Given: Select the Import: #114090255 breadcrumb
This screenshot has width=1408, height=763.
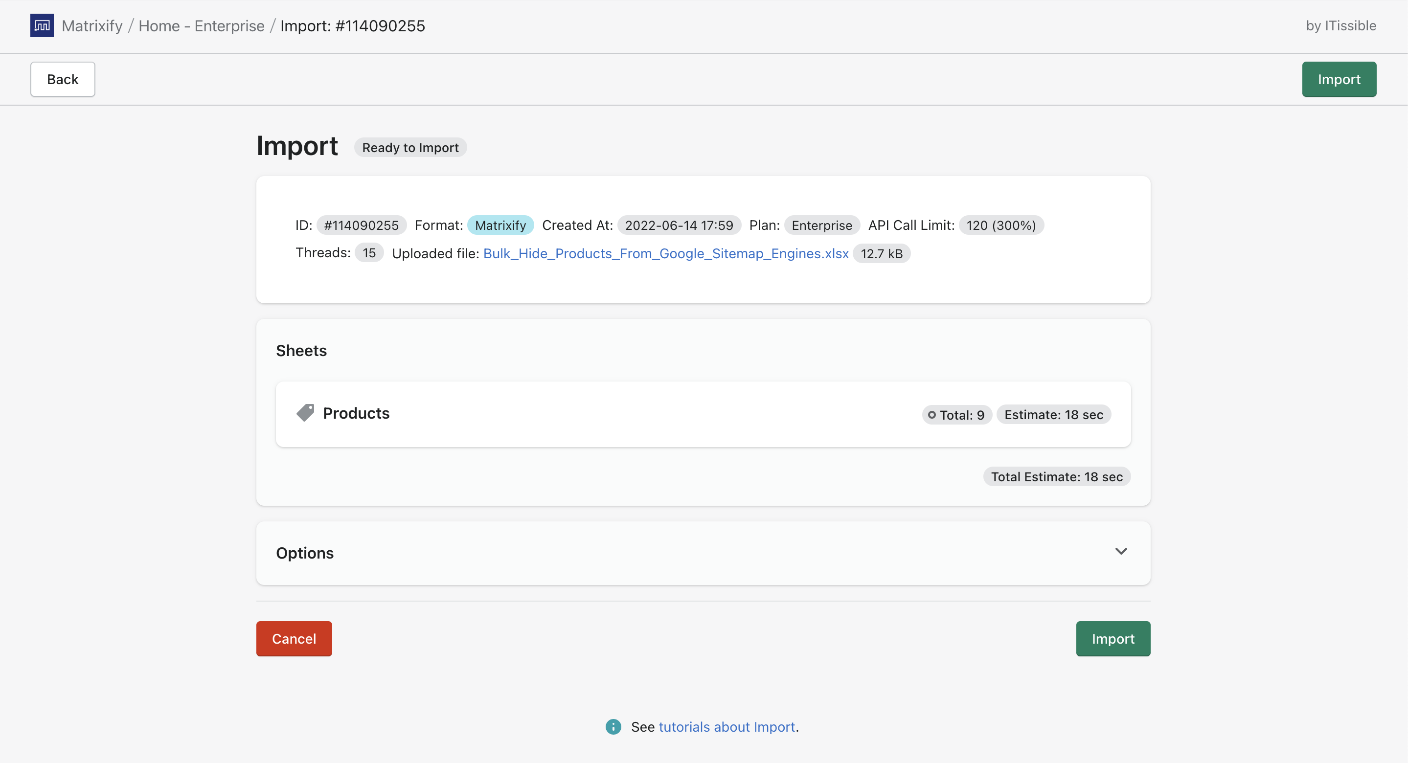Looking at the screenshot, I should point(353,25).
